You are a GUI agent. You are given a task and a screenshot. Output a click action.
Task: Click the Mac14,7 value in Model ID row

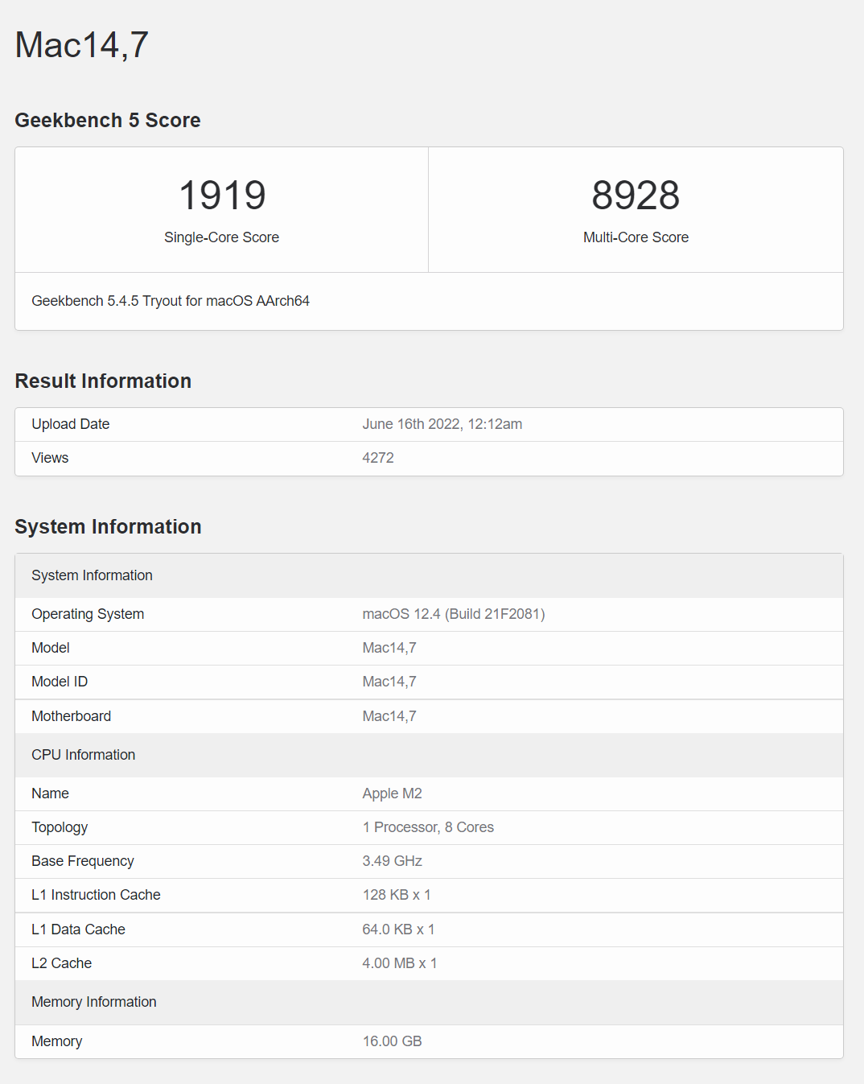389,682
